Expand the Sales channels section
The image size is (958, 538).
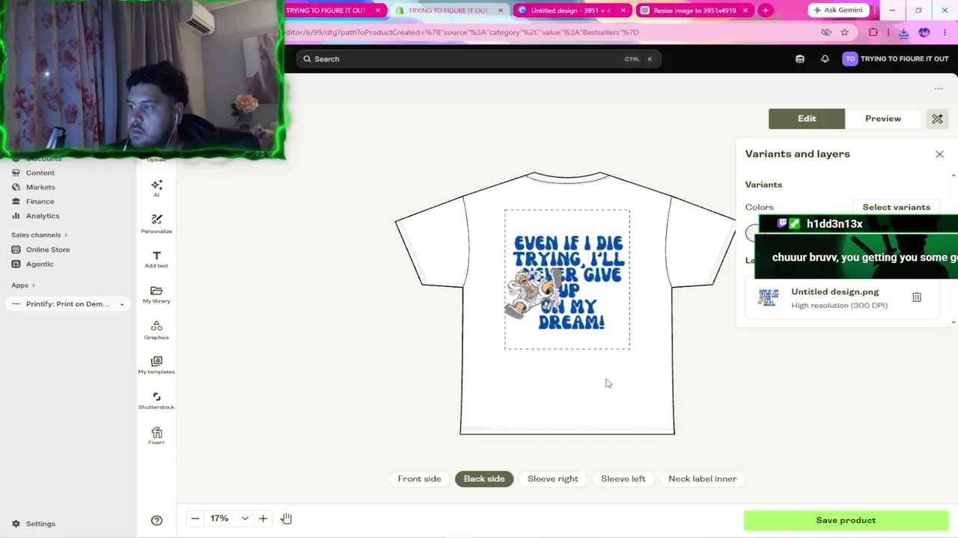(39, 235)
